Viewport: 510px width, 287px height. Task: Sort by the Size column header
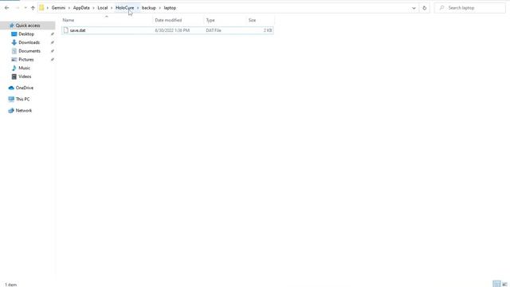[x=252, y=20]
